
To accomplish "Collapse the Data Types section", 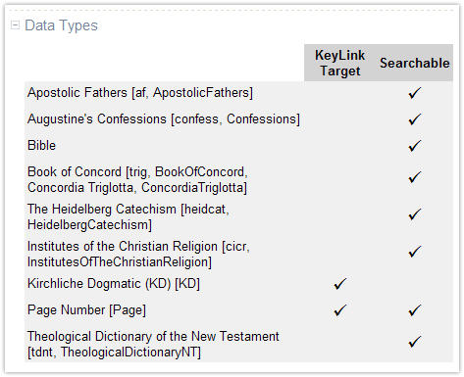I will 15,25.
